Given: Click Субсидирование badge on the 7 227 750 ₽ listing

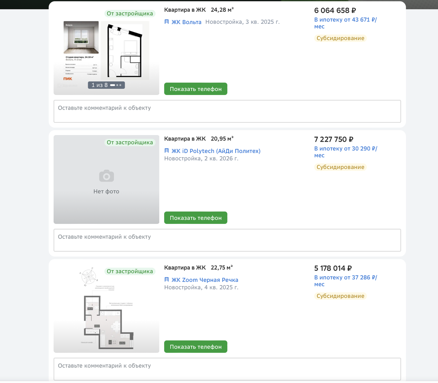Looking at the screenshot, I should [340, 167].
